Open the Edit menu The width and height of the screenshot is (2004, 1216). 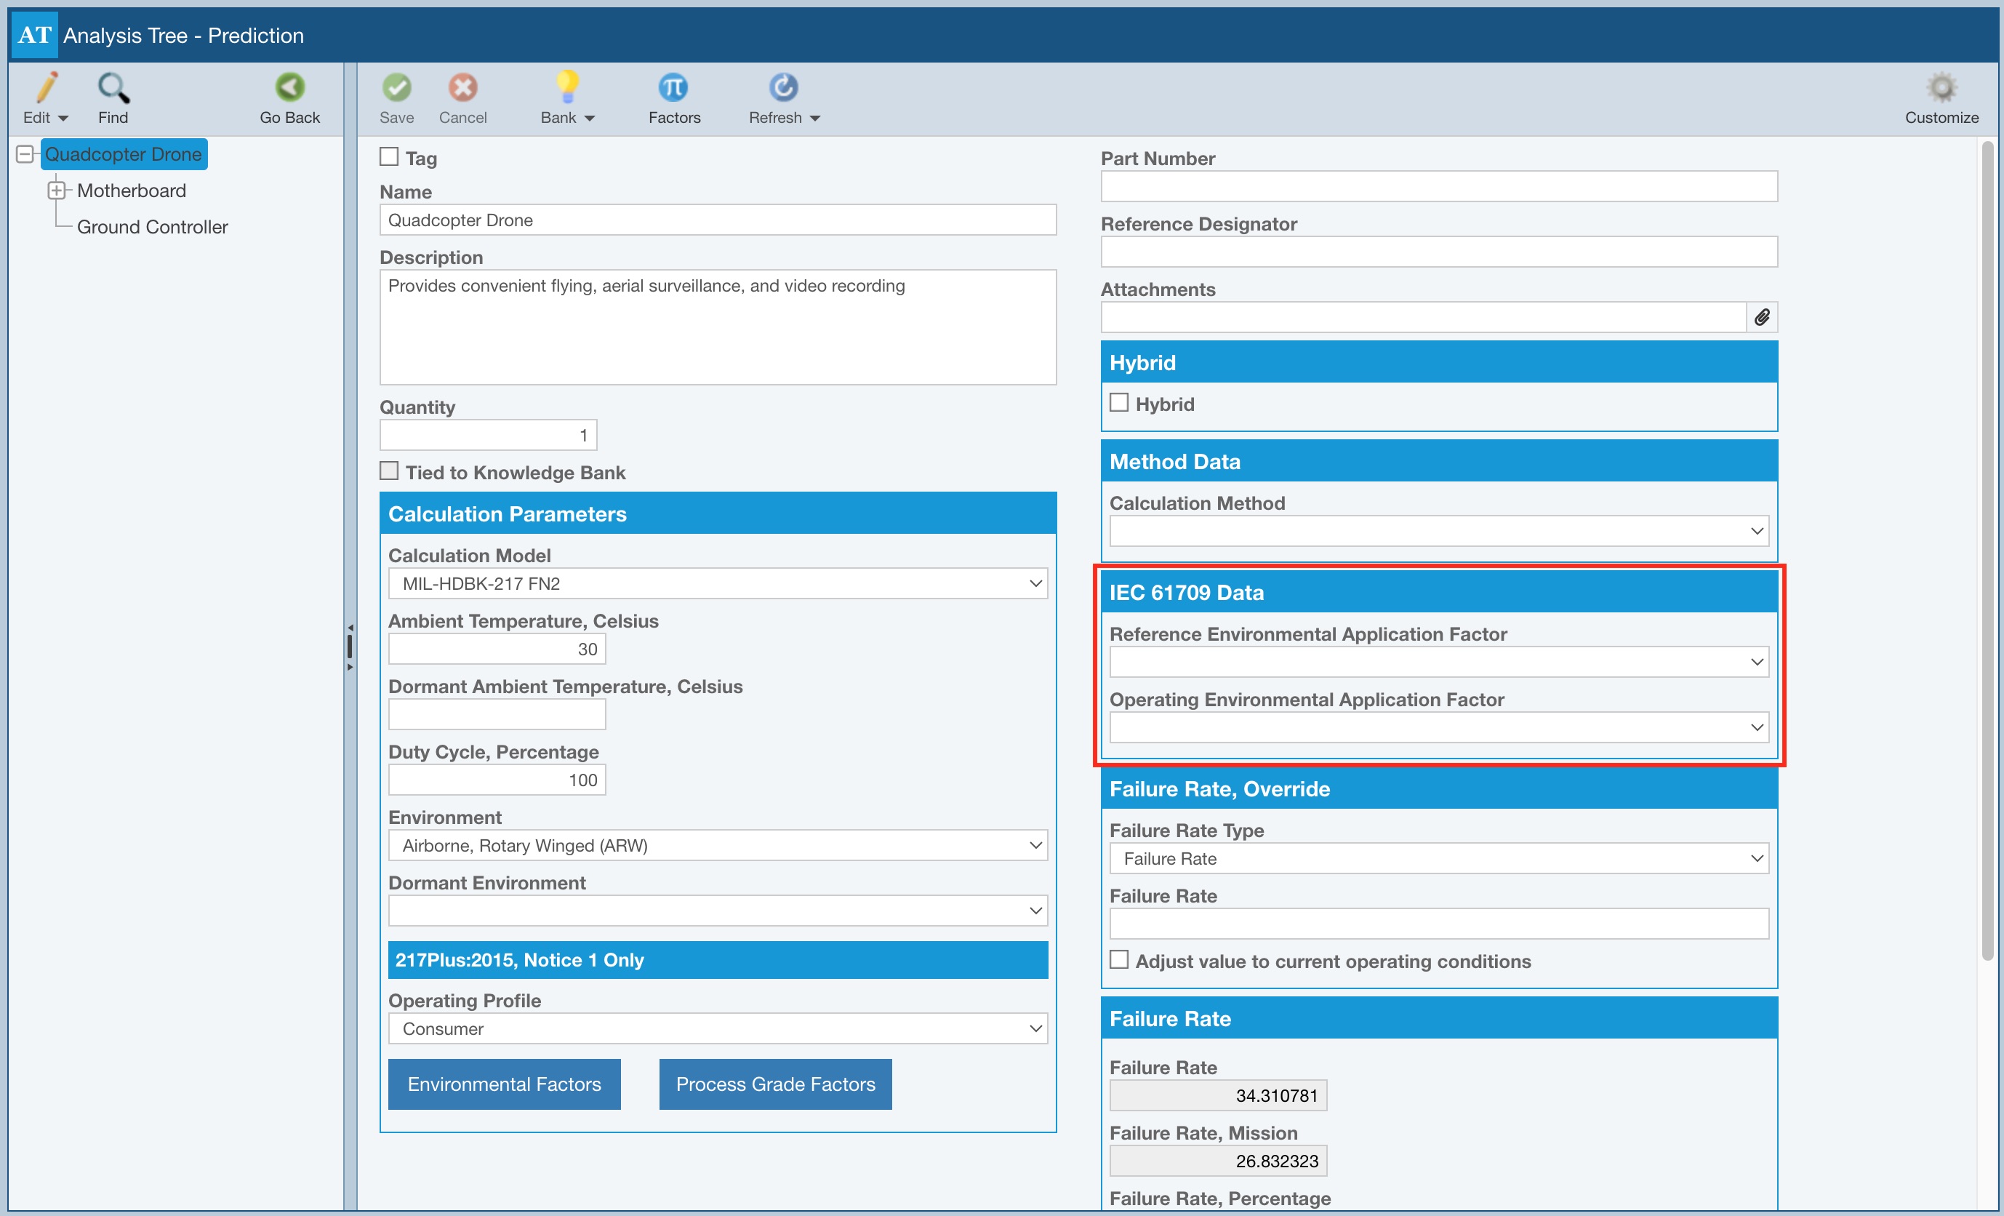[46, 97]
